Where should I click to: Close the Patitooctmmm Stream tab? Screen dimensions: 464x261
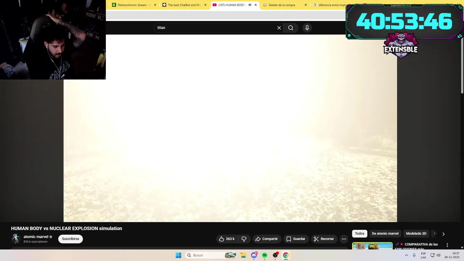[x=155, y=5]
